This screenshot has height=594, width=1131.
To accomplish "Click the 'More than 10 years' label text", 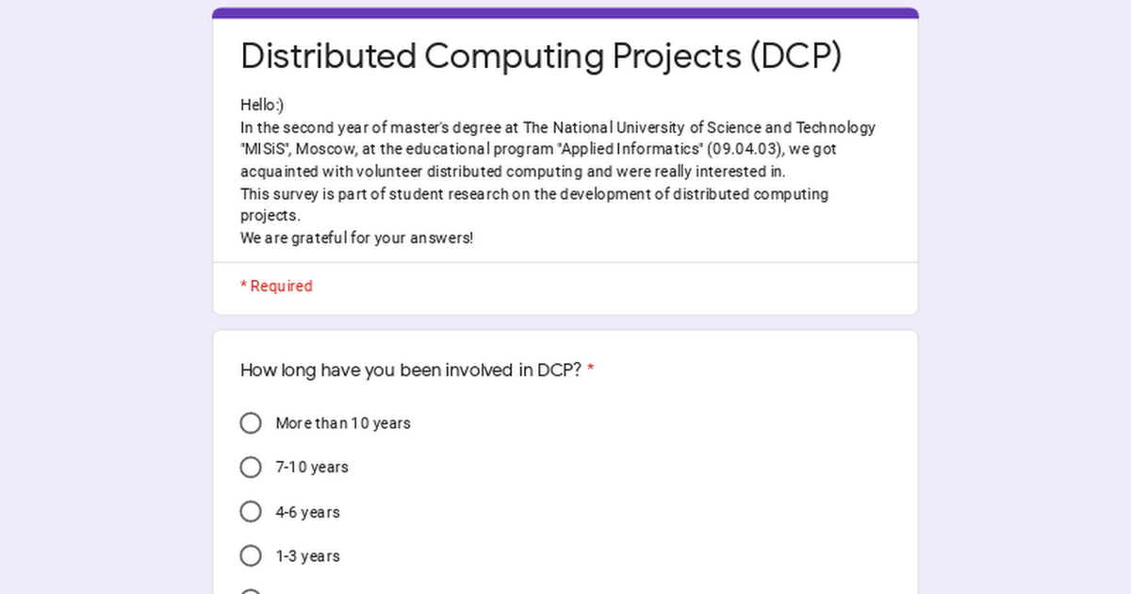I will (x=343, y=423).
